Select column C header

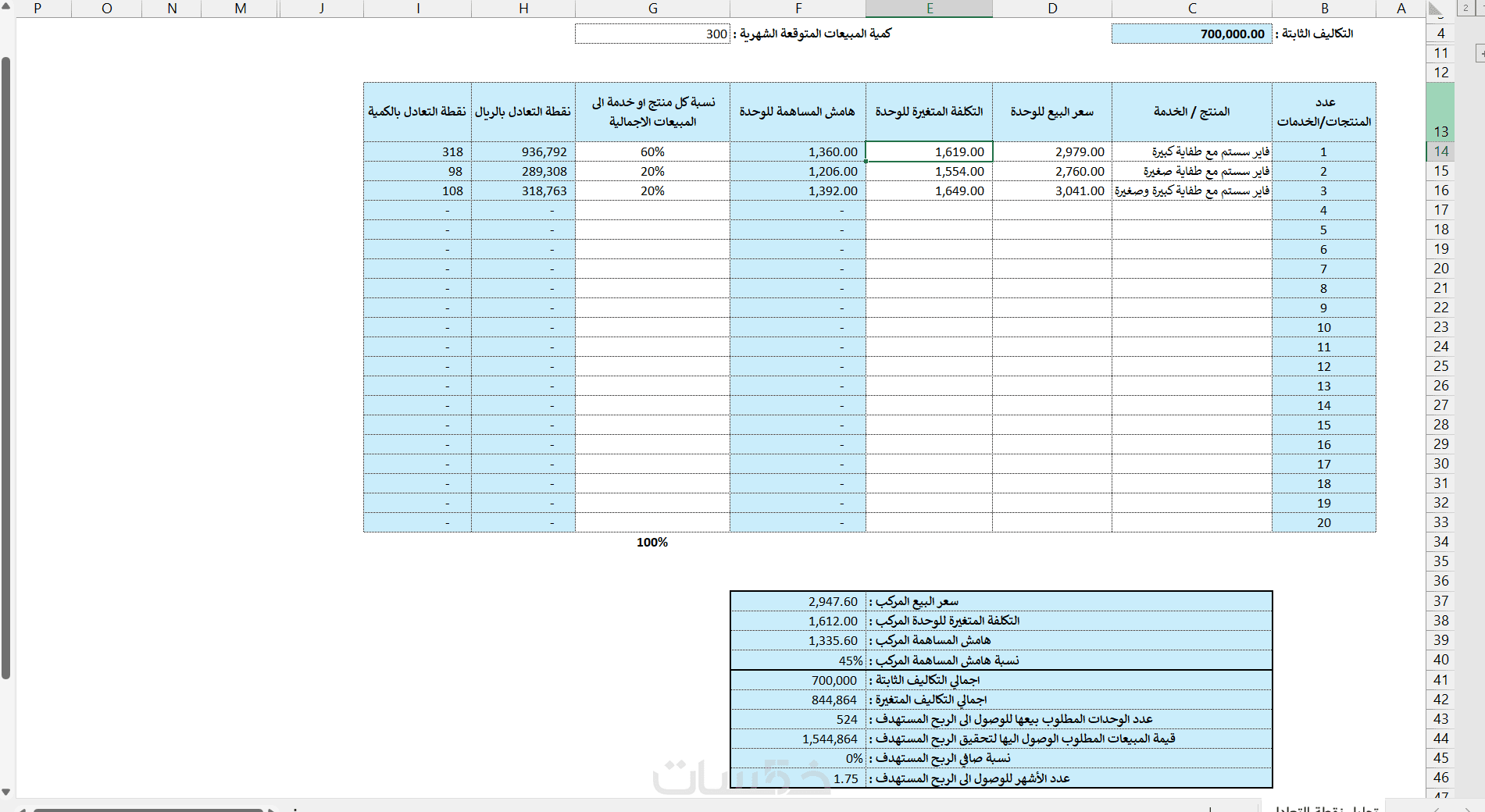click(x=1192, y=9)
